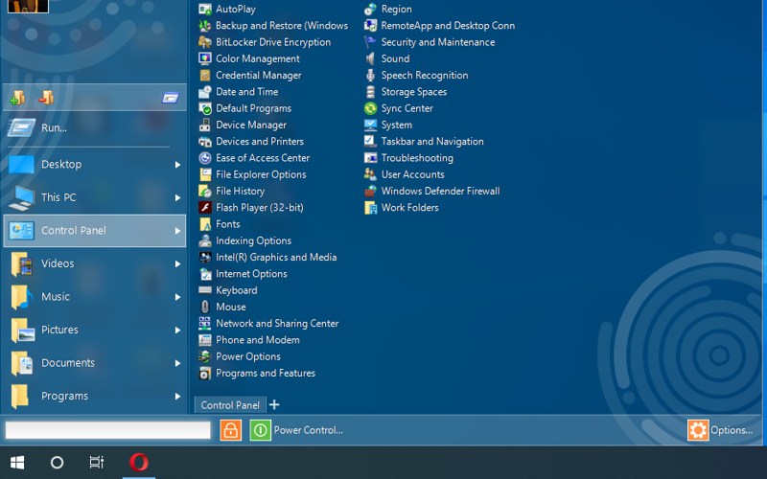Viewport: 767px width, 479px height.
Task: Open Taskbar and Navigation
Action: pos(424,142)
